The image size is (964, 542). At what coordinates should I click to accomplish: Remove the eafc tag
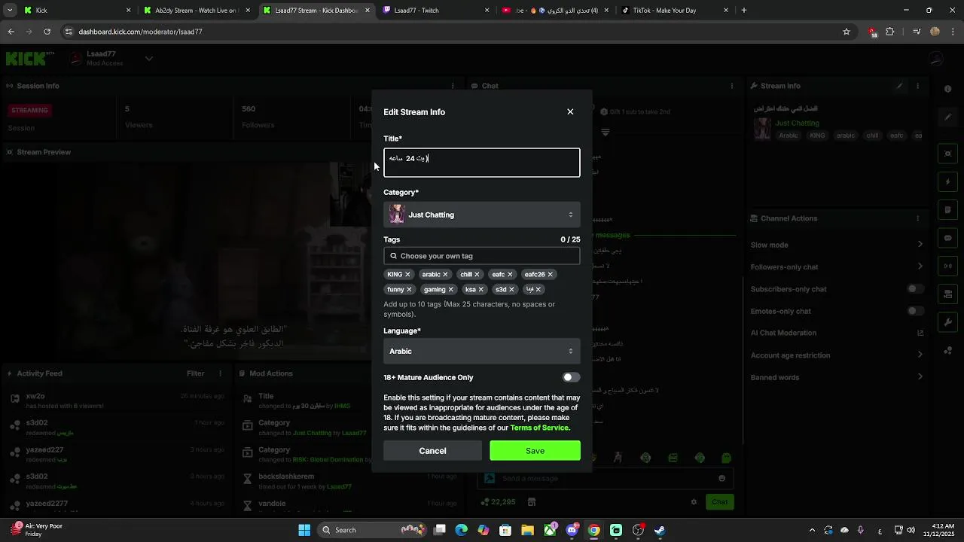click(x=510, y=275)
